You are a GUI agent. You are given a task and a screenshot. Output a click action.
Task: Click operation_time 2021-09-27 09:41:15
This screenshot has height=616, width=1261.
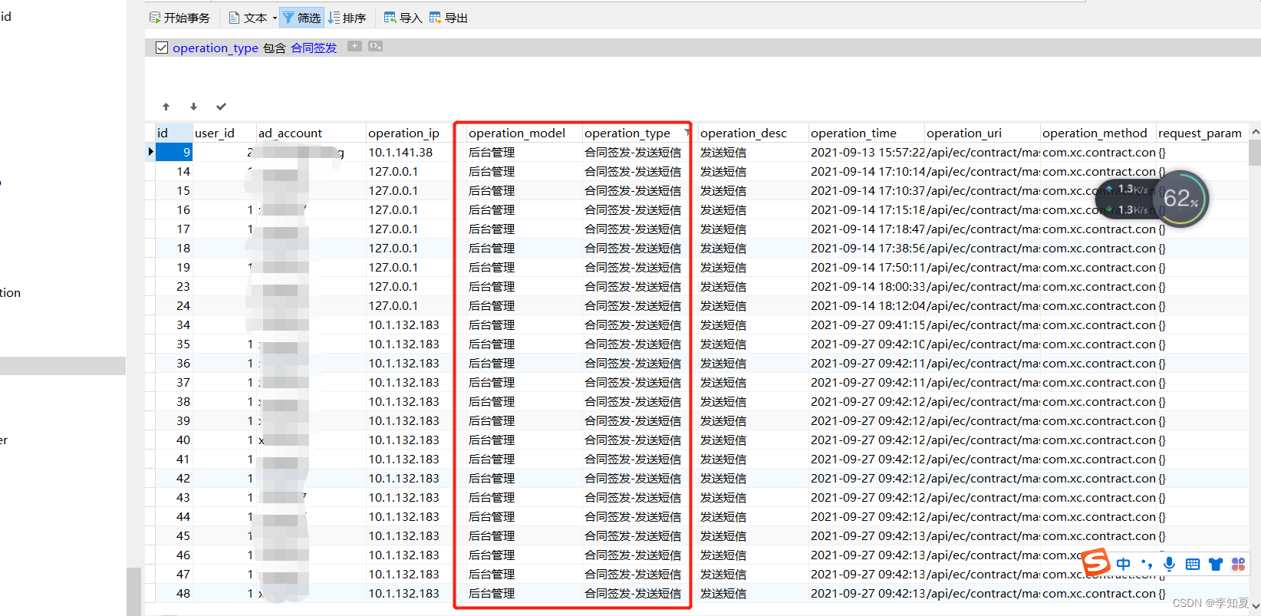(868, 324)
